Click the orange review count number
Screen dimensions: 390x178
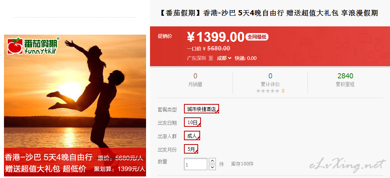(x=283, y=91)
